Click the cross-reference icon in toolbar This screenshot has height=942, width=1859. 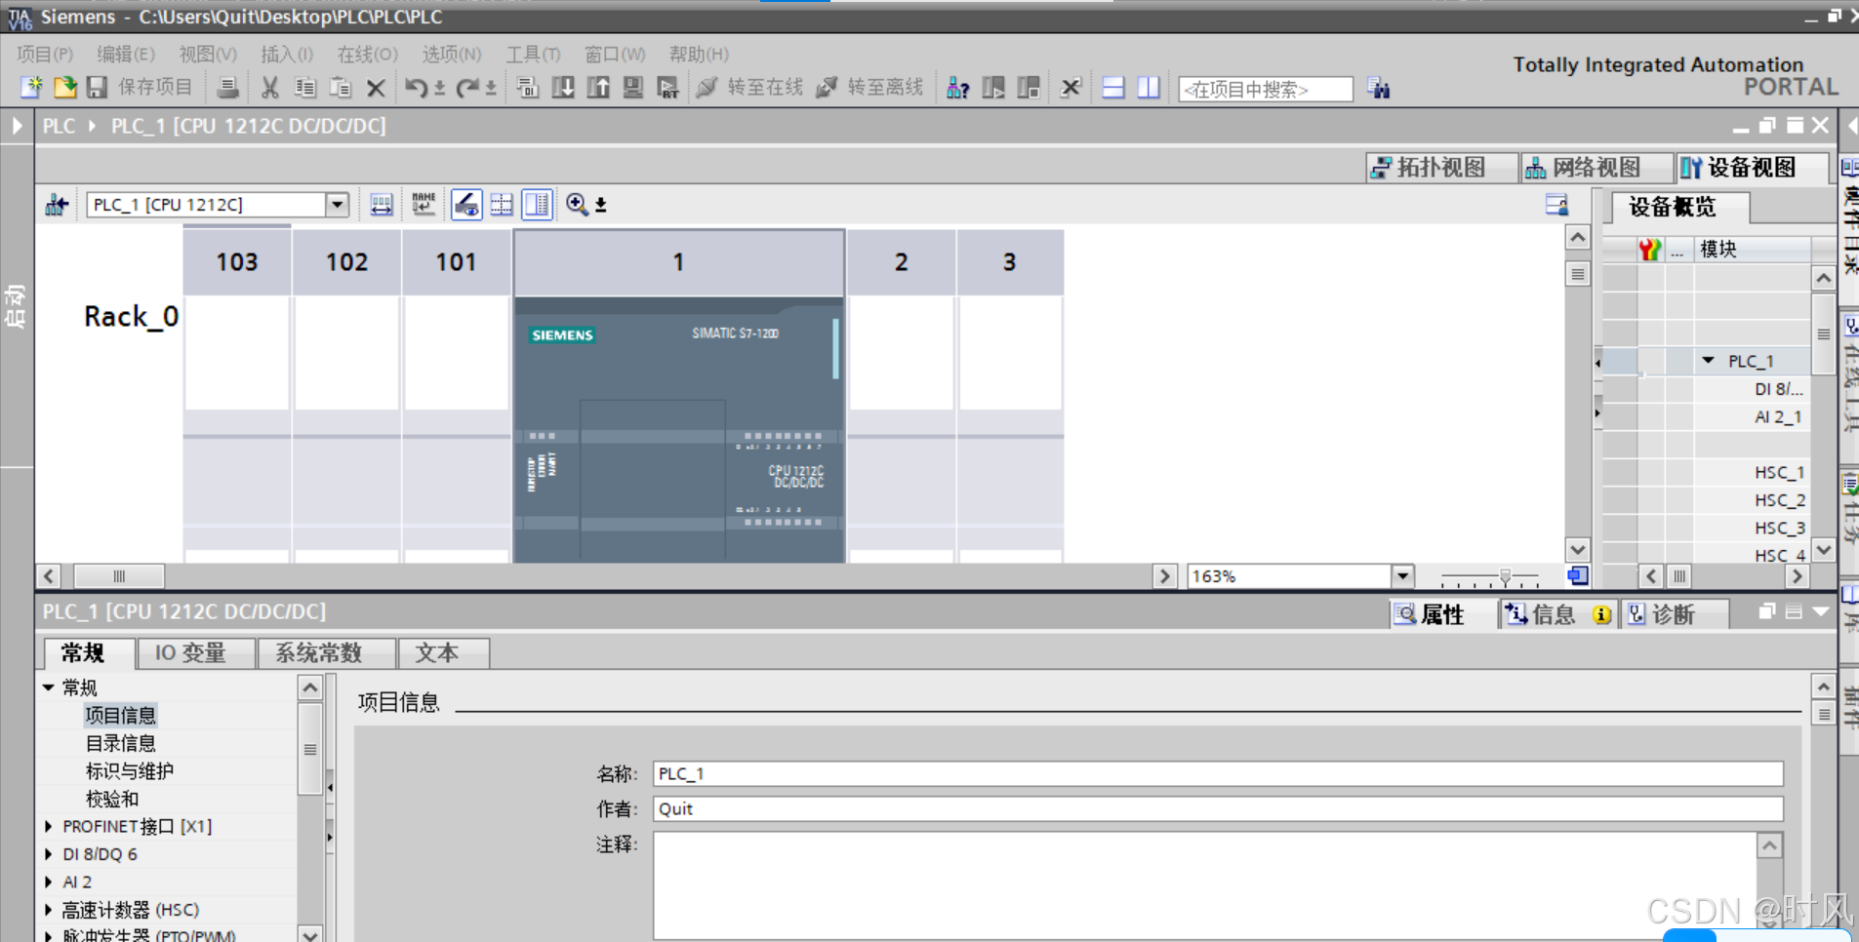pos(1071,88)
